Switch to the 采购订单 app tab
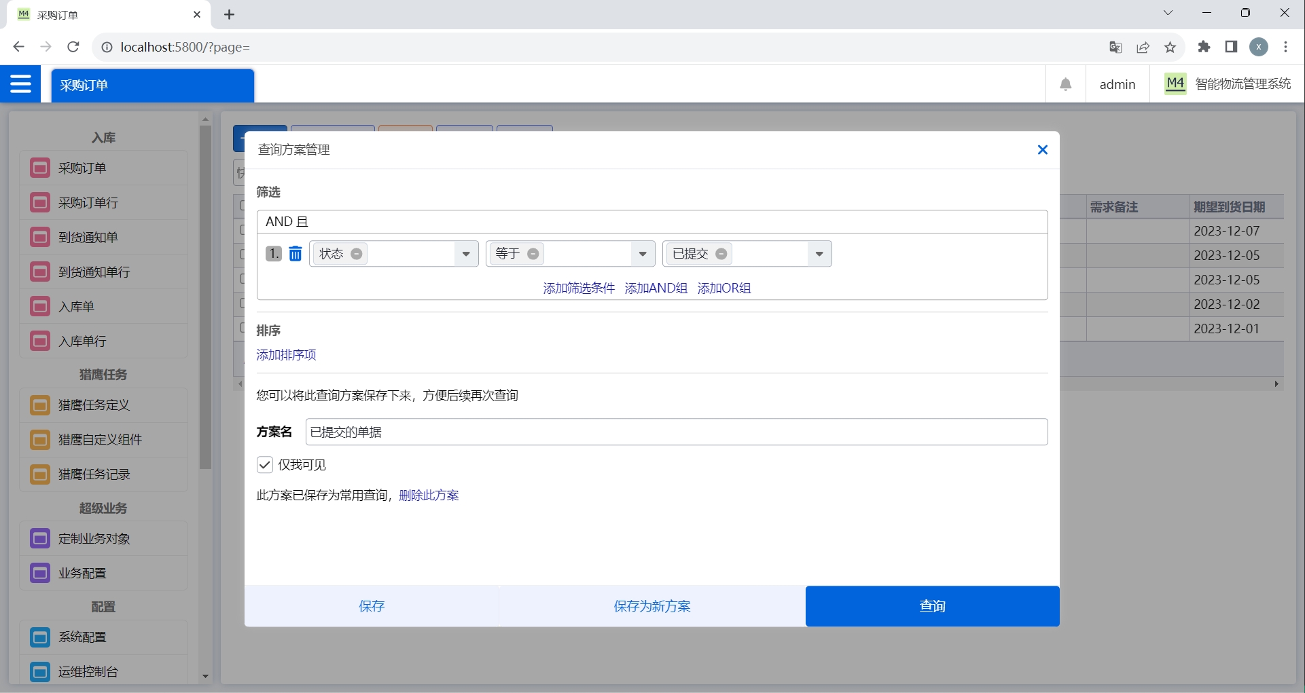Screen dimensions: 1305x693 tap(153, 86)
